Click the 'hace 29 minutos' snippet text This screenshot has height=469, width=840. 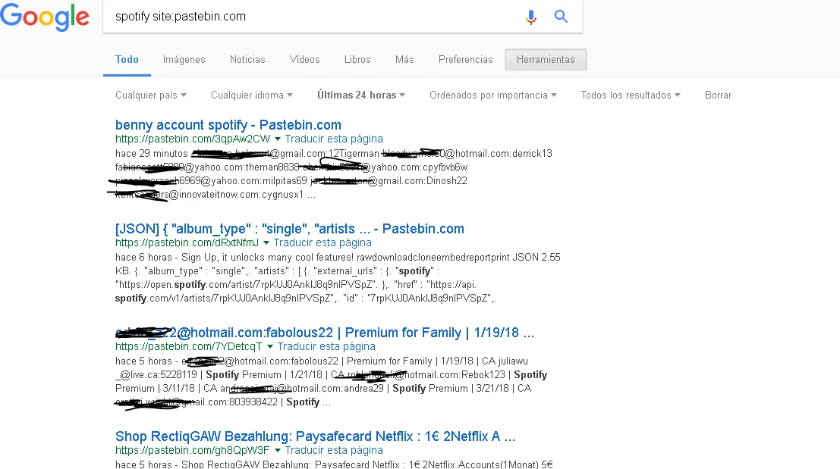[151, 154]
